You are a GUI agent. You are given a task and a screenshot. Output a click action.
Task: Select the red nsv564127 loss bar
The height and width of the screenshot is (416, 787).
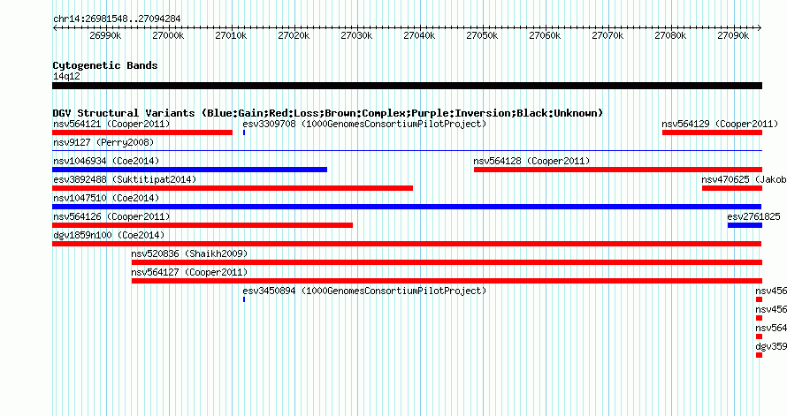click(x=447, y=281)
